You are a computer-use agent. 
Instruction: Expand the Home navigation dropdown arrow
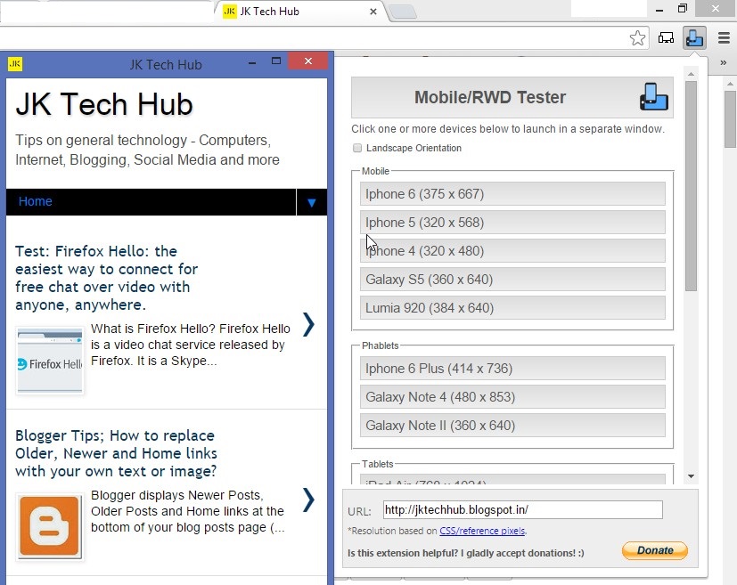pos(311,202)
